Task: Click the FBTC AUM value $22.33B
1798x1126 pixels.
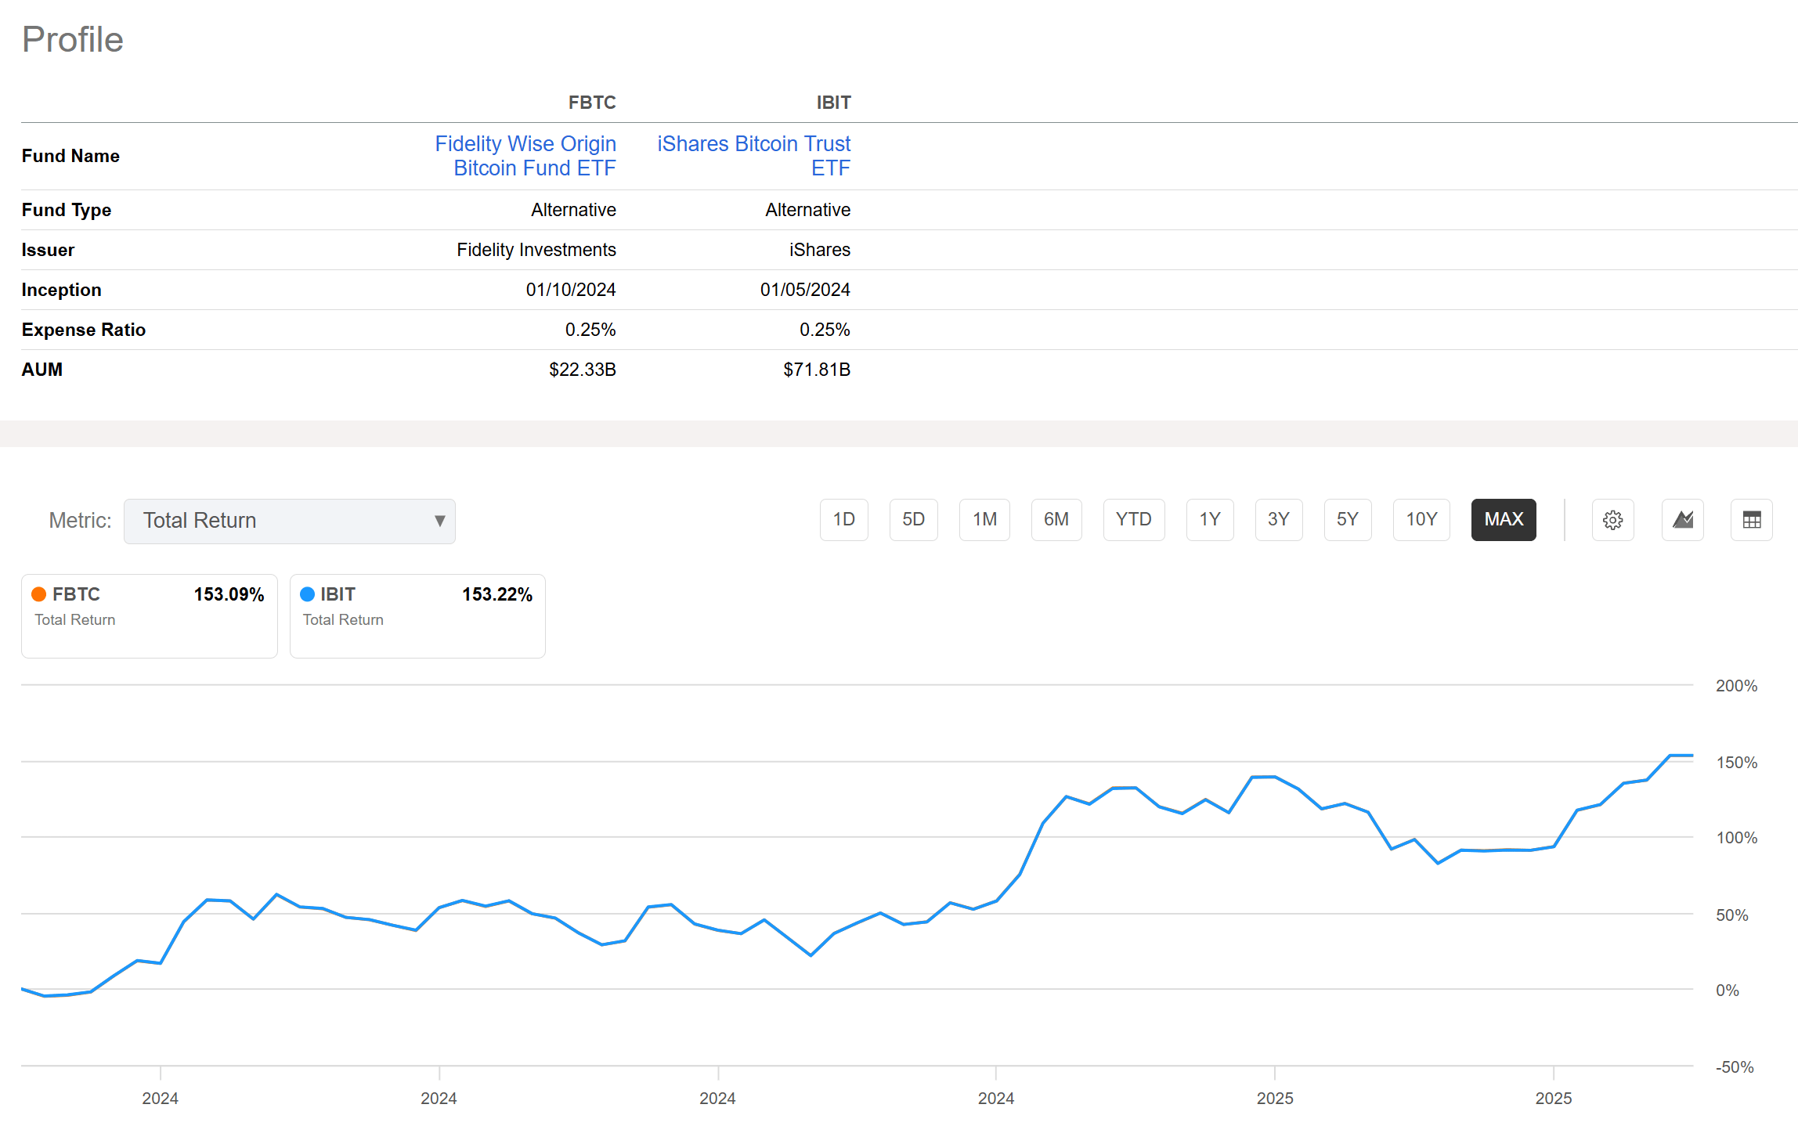Action: point(583,370)
